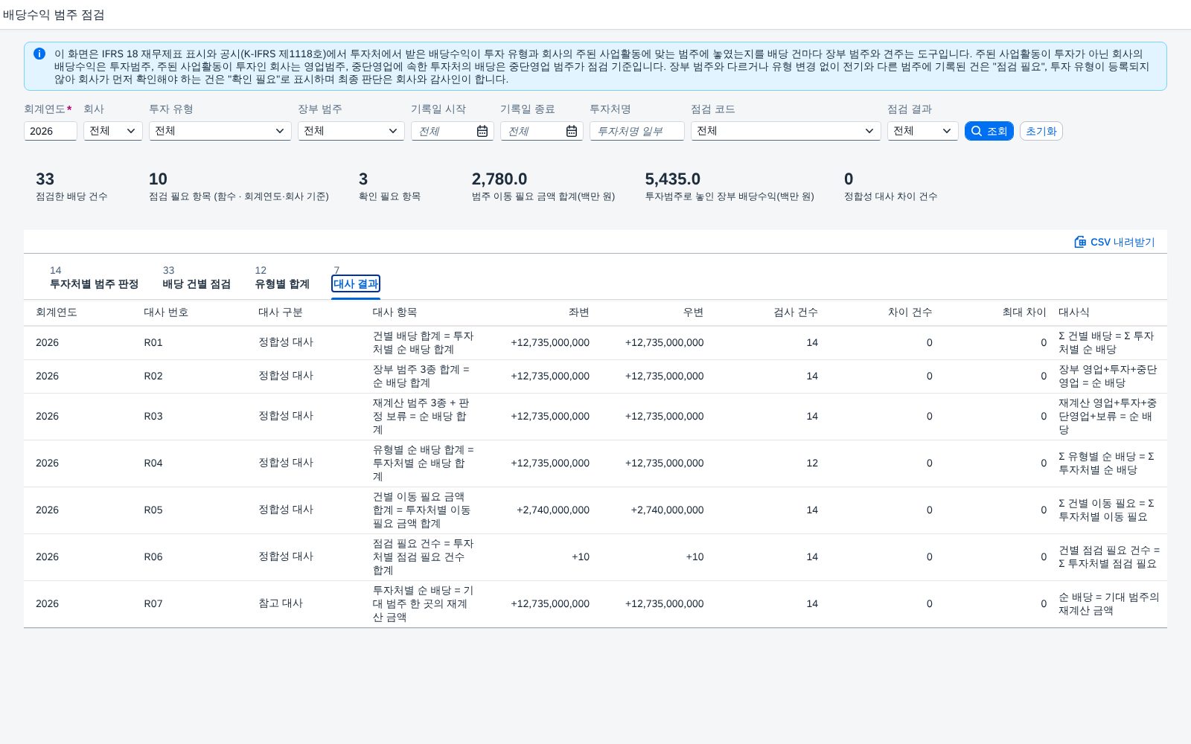
Task: Open calendar picker for 기록일 시작
Action: coord(482,131)
